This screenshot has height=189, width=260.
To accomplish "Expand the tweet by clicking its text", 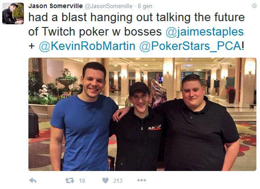I will (136, 31).
